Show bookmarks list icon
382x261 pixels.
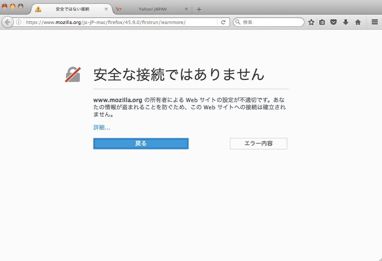(322, 22)
